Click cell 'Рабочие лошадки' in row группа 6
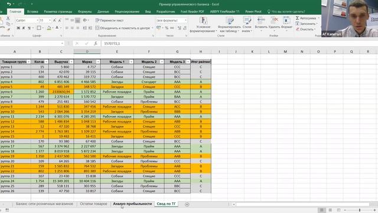The width and height of the screenshot is (378, 213). (x=117, y=92)
